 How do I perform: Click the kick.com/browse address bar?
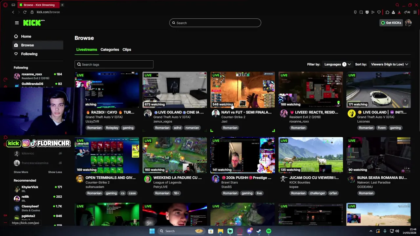click(x=48, y=12)
